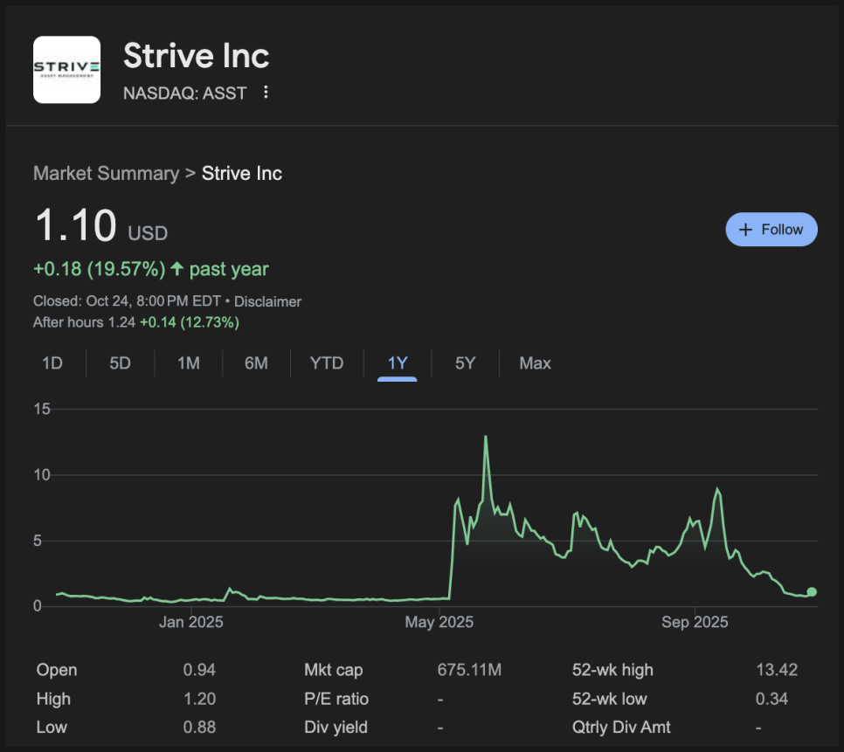
Task: Click the green endpoint dot on chart
Action: (x=812, y=592)
